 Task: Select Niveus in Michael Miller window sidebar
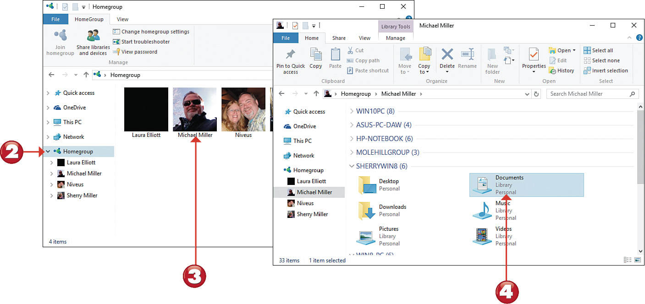(x=301, y=203)
